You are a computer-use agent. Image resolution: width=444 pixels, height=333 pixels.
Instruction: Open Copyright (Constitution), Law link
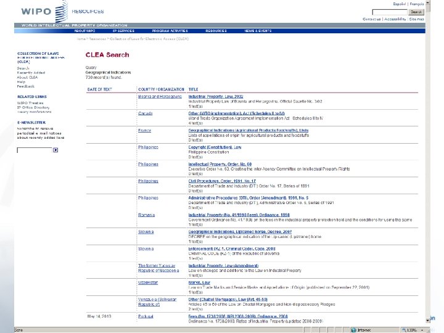click(215, 147)
